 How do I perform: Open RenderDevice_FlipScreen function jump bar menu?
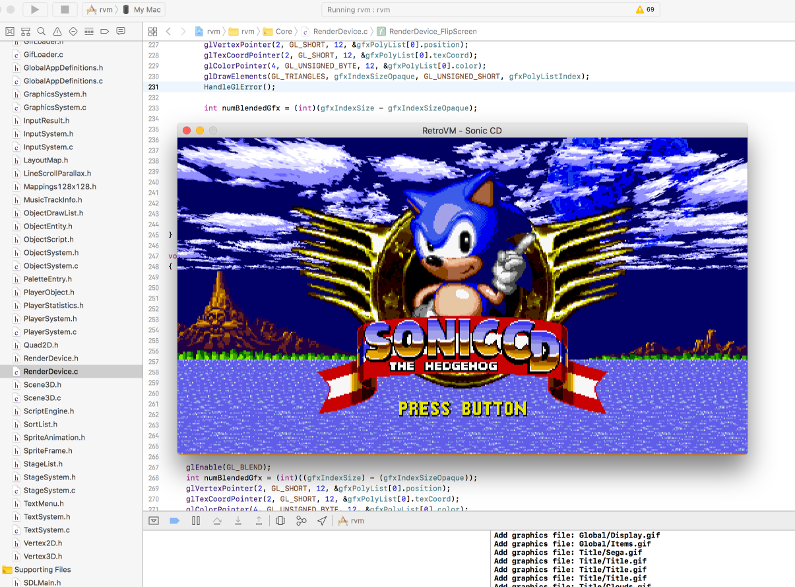pos(427,31)
